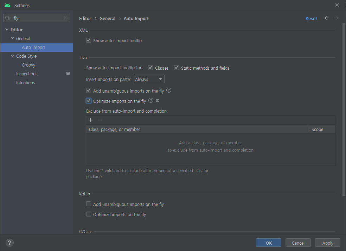Click the Kotlin section heading
The width and height of the screenshot is (346, 251).
tap(84, 194)
